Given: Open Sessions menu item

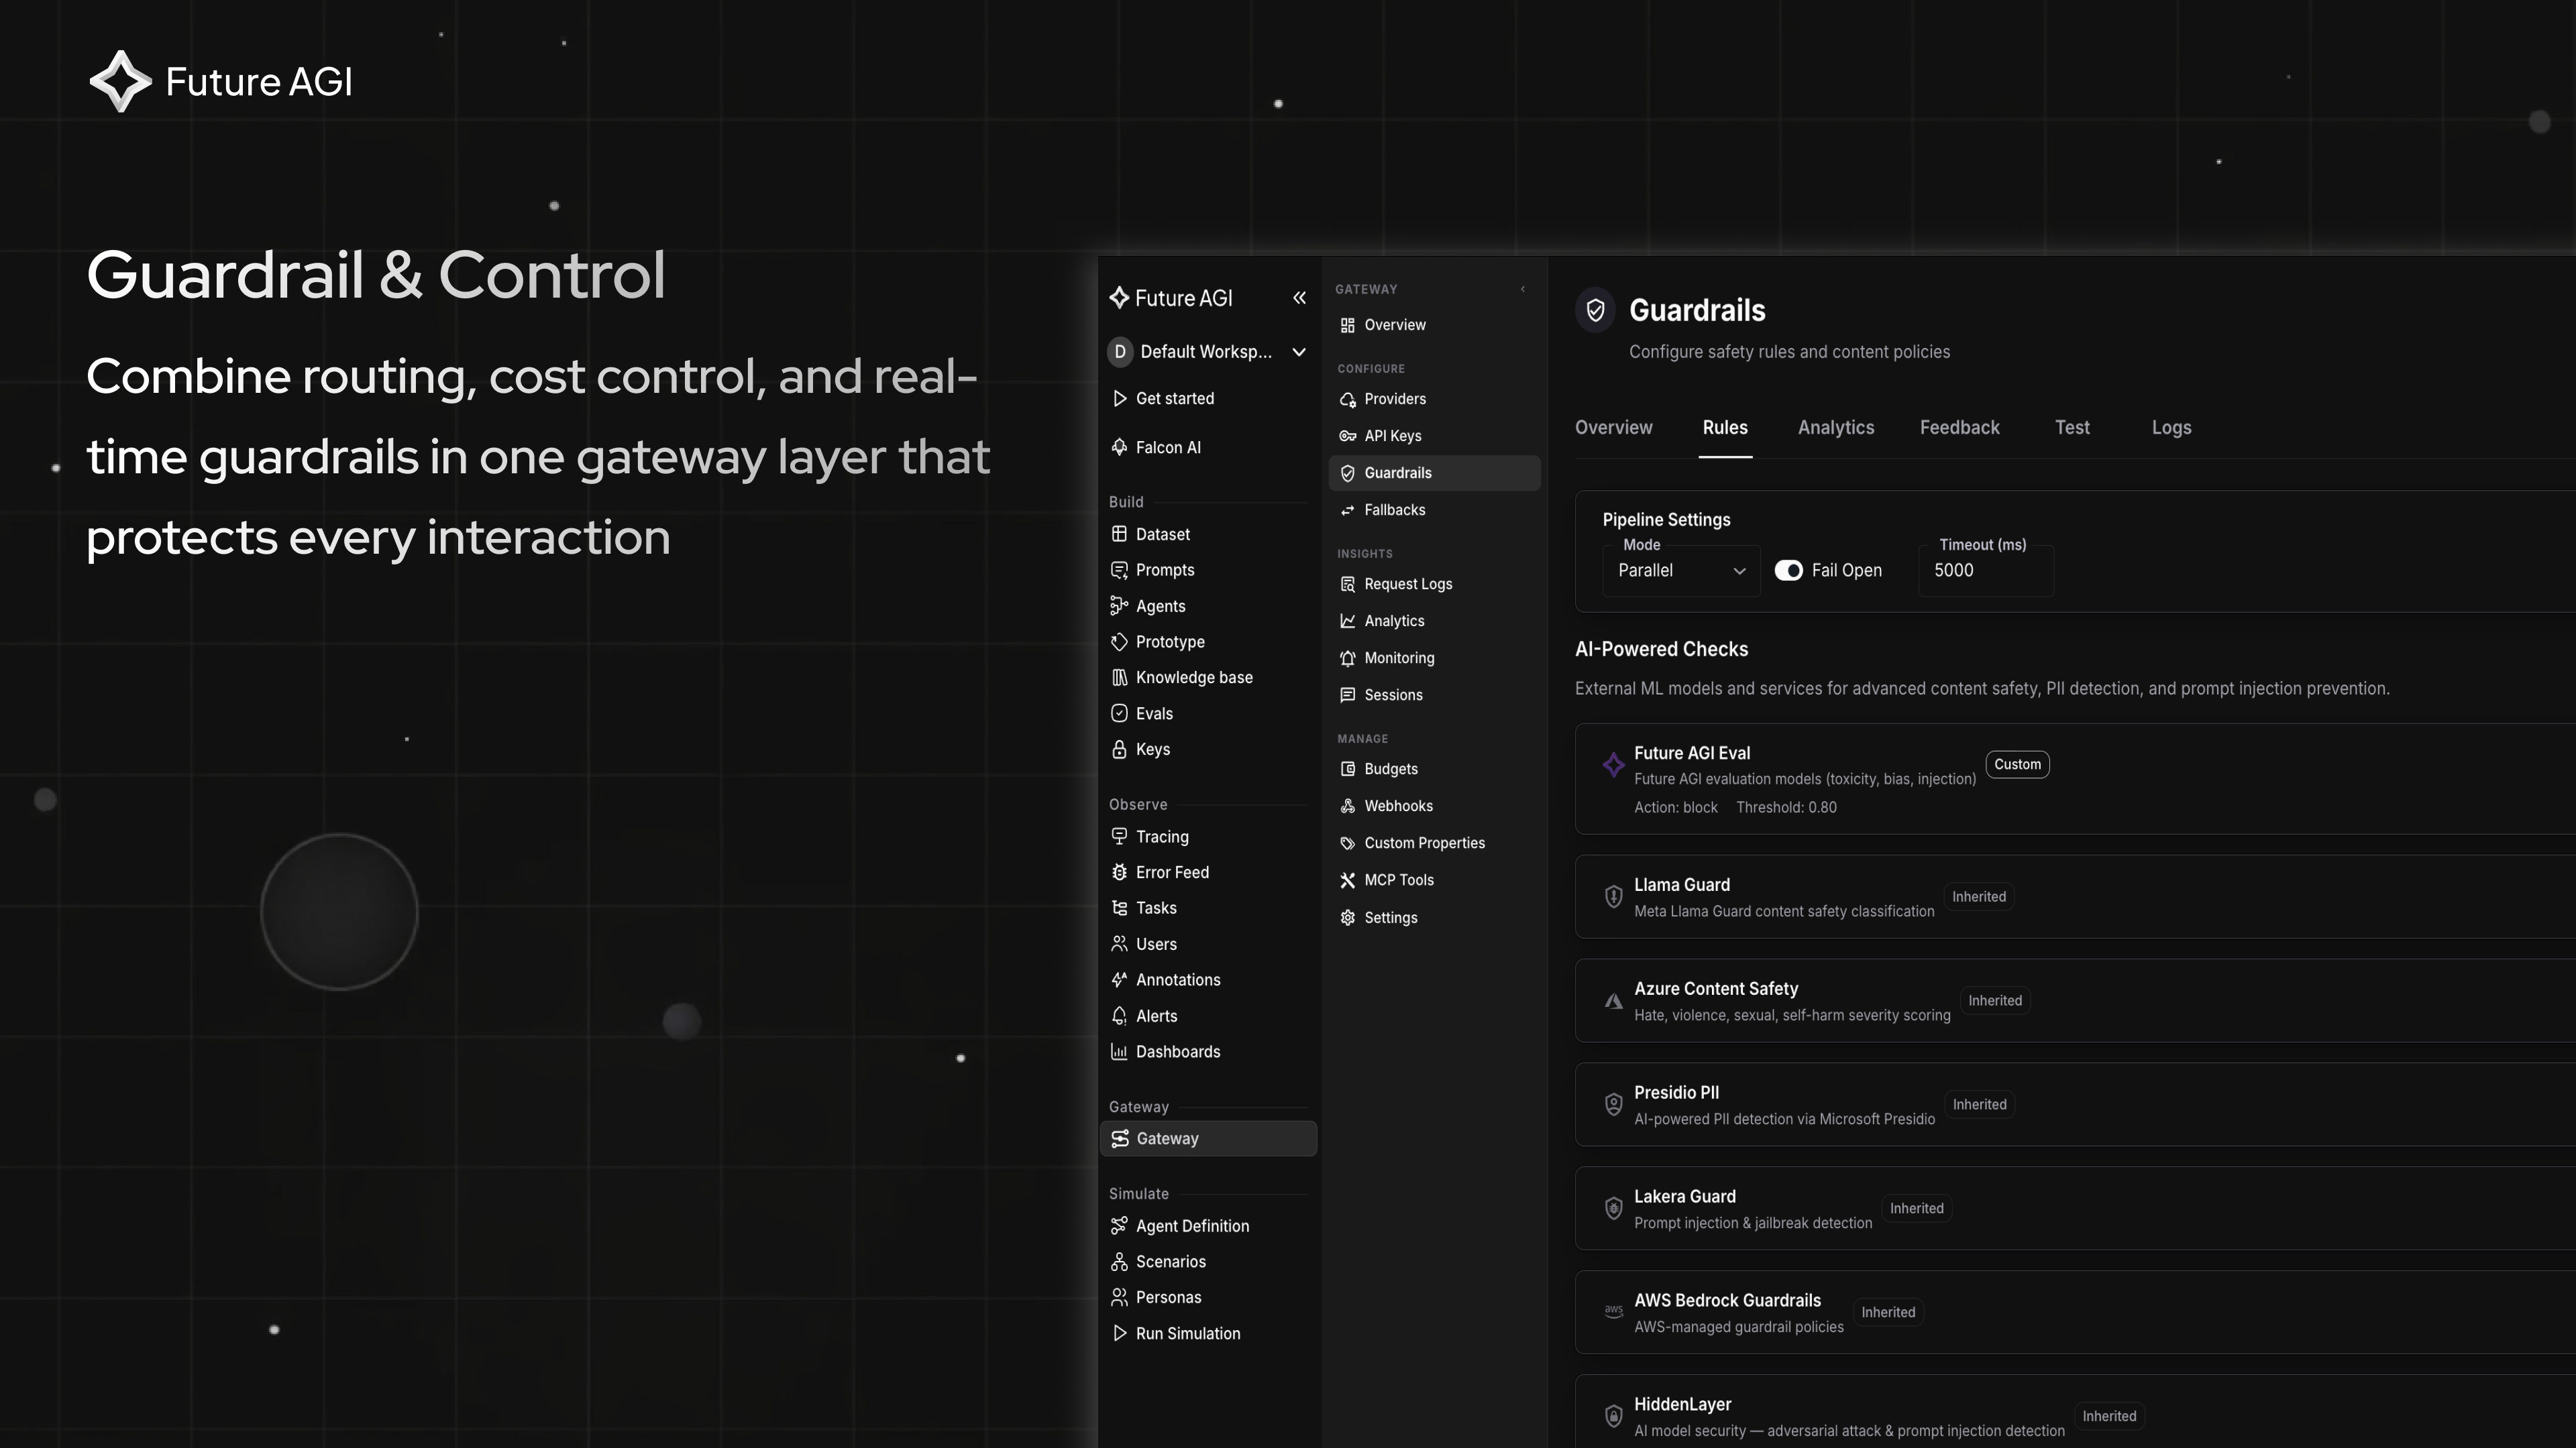Looking at the screenshot, I should (x=1434, y=696).
